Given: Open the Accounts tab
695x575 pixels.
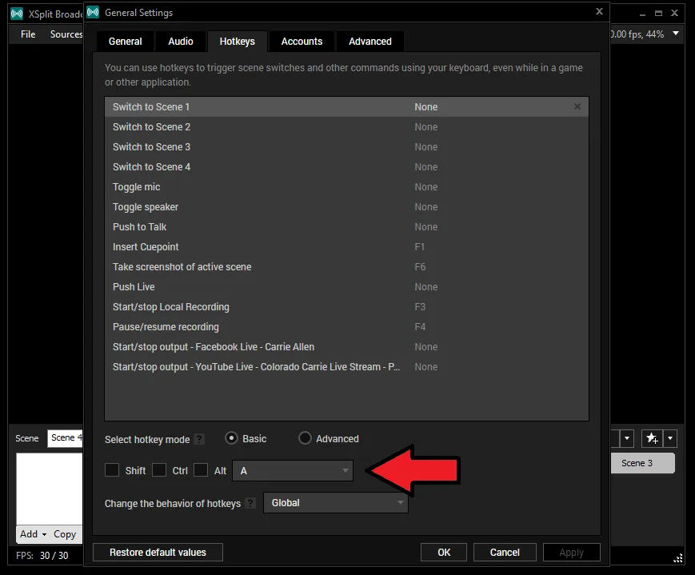Looking at the screenshot, I should tap(302, 42).
